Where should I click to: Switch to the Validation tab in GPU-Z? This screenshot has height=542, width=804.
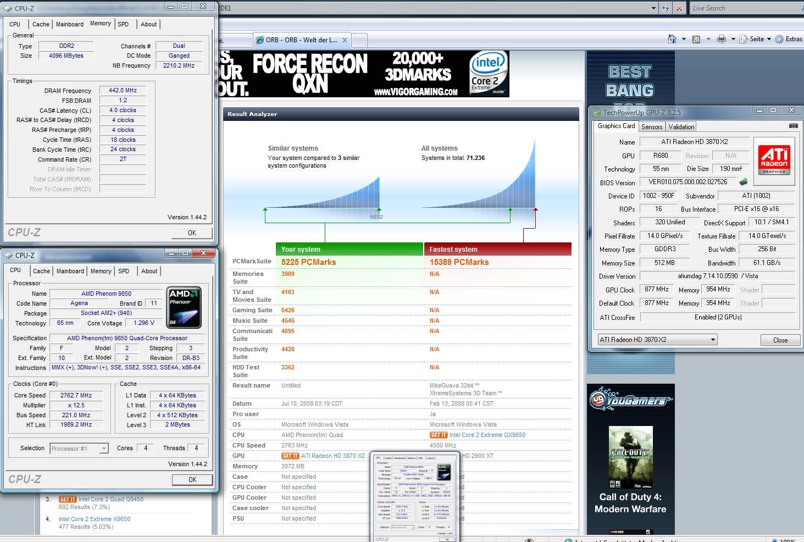click(x=681, y=127)
